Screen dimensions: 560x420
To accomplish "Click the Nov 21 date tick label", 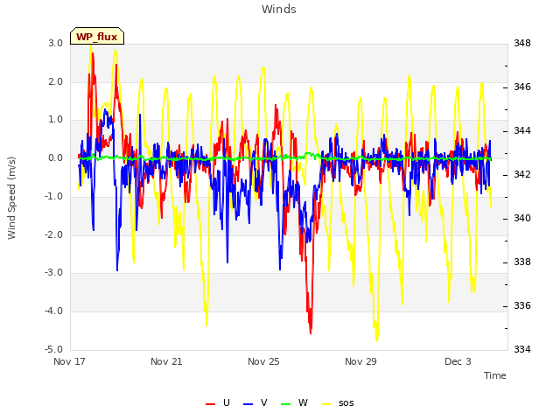I will pos(166,361).
